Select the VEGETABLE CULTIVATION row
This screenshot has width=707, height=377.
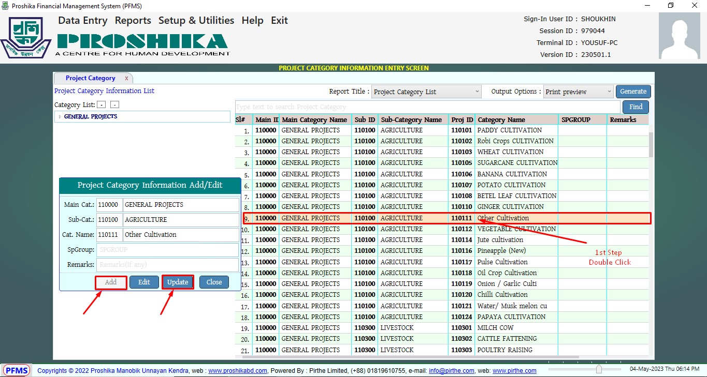point(442,229)
